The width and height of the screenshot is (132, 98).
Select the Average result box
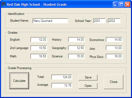click(62, 85)
